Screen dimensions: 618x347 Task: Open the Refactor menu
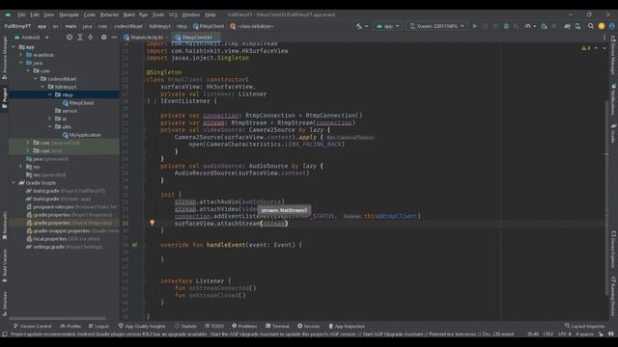[x=109, y=14]
